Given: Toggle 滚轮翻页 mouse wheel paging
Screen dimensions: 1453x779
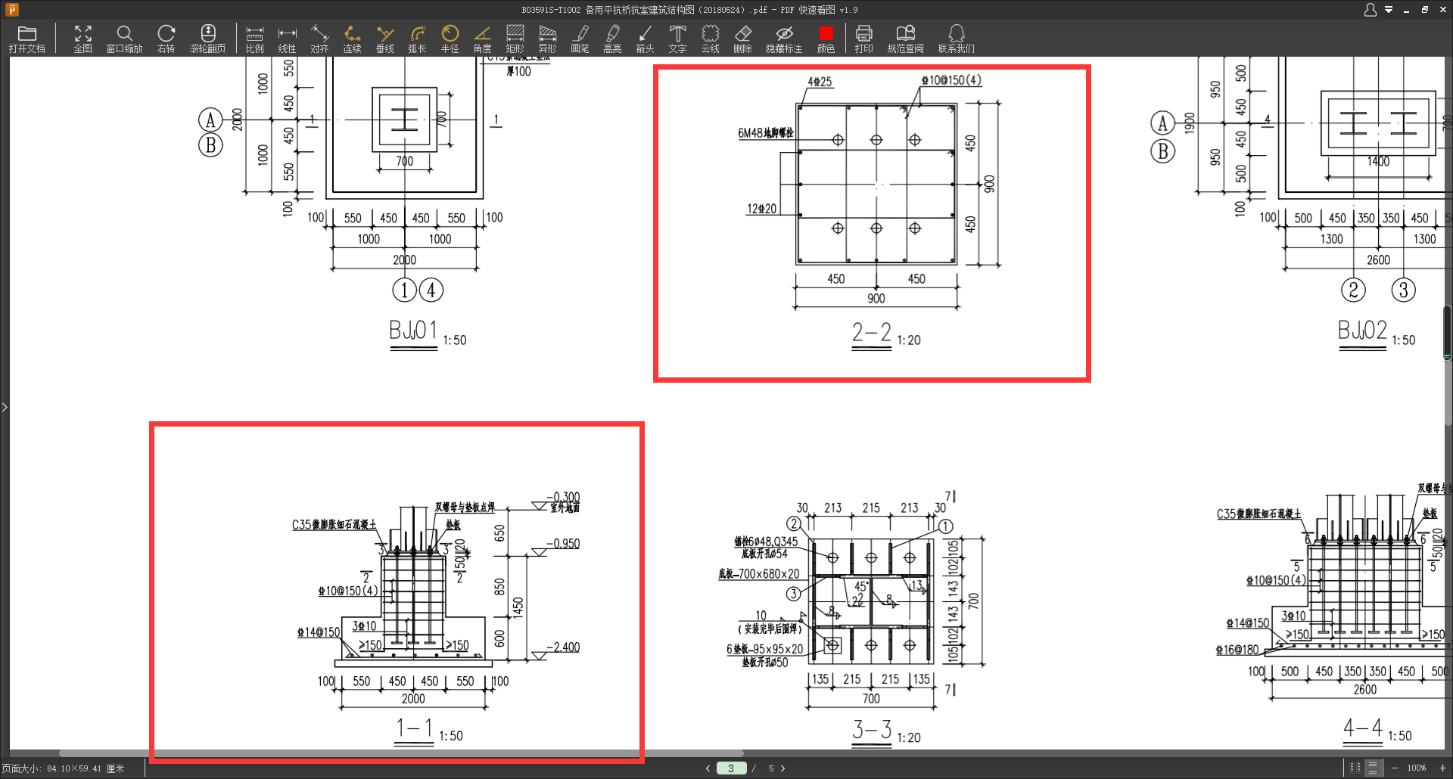Looking at the screenshot, I should [x=207, y=39].
